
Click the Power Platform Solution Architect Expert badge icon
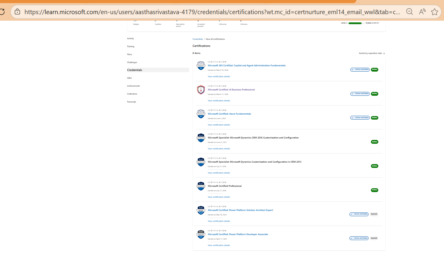click(201, 210)
